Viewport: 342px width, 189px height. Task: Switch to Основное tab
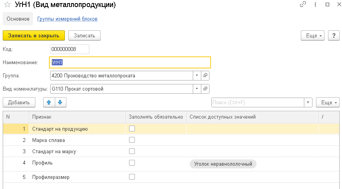coord(18,19)
